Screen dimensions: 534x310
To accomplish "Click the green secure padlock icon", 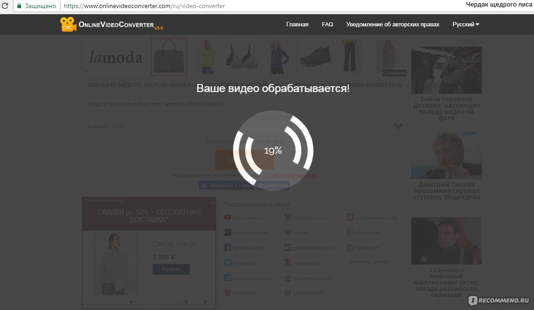I will point(19,6).
